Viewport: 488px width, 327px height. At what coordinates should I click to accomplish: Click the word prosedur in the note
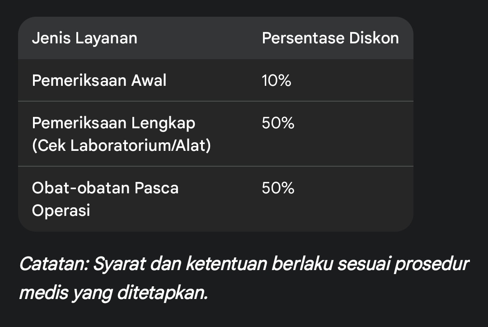[x=431, y=264]
